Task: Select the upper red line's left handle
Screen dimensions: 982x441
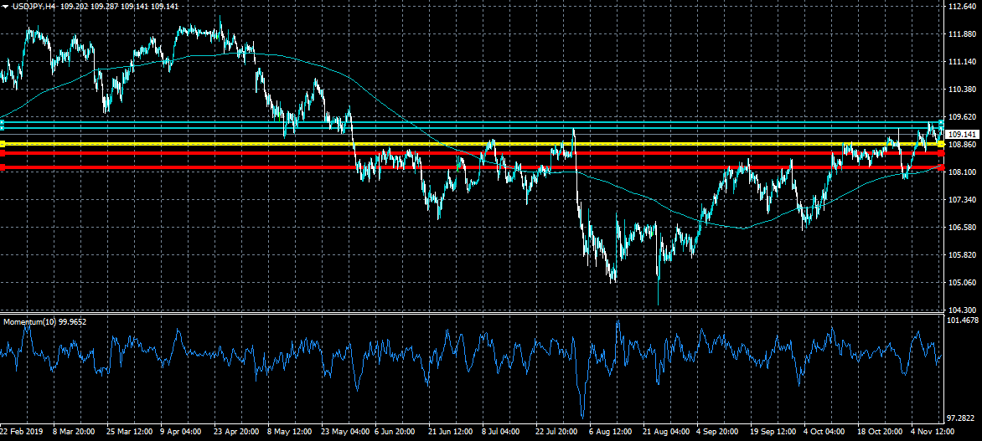Action: [3, 154]
